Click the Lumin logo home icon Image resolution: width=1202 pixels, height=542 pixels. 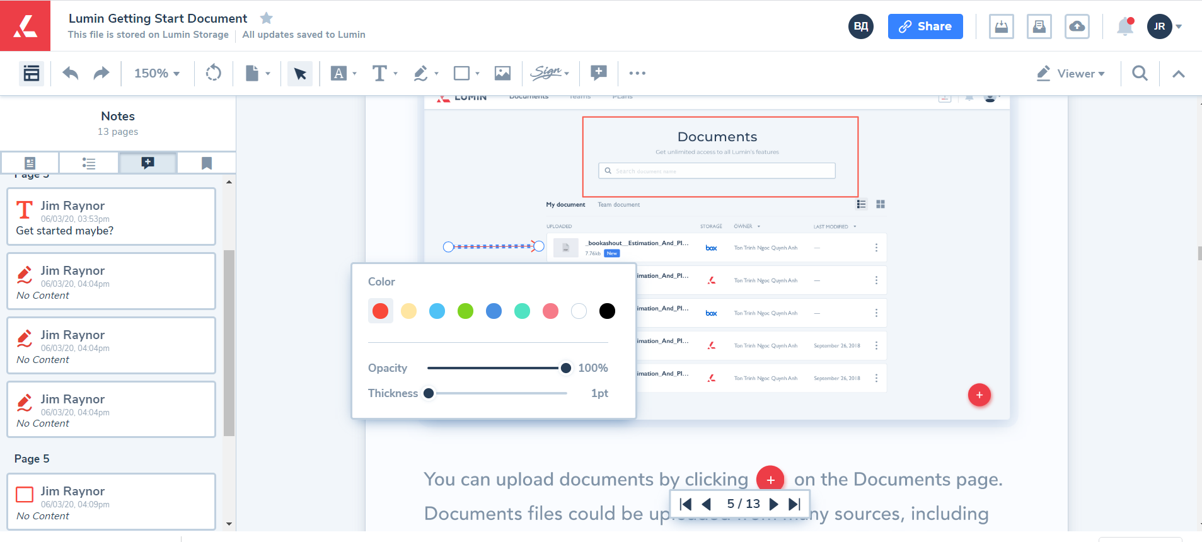pyautogui.click(x=25, y=26)
